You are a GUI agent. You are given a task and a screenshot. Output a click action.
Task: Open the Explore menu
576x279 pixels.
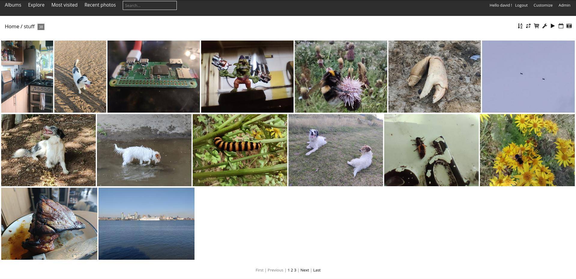tap(36, 5)
